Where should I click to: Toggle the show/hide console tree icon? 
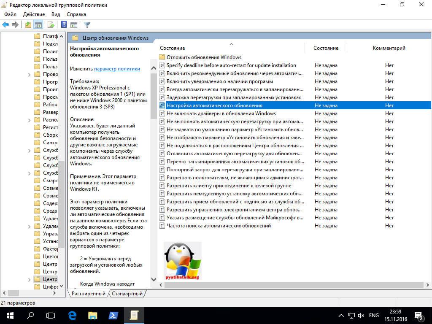tap(38, 25)
